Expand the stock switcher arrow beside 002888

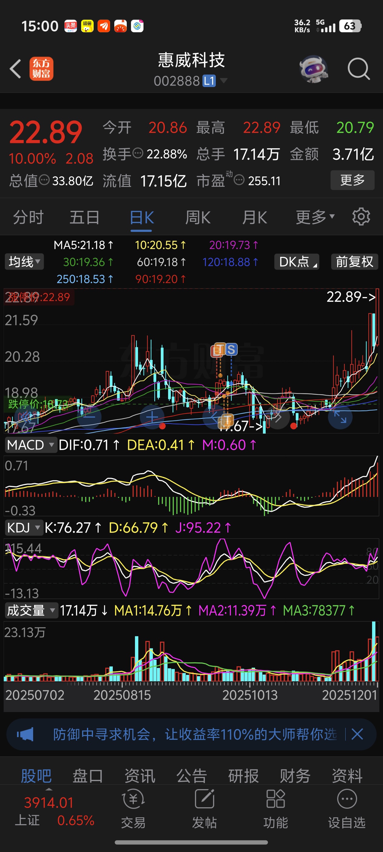[x=223, y=80]
